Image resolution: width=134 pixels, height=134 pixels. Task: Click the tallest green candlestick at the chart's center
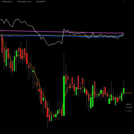(64, 96)
